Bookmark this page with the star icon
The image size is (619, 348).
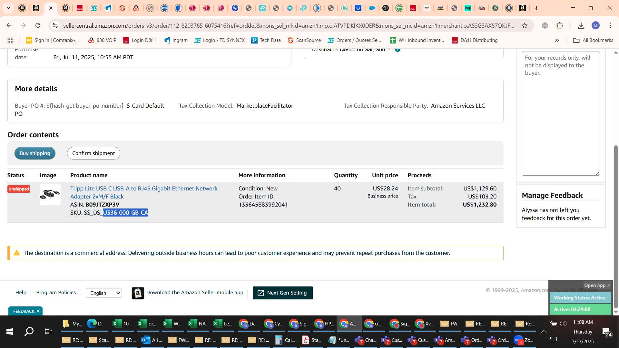point(525,25)
